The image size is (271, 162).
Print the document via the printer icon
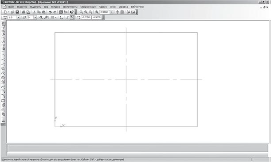[24, 12]
